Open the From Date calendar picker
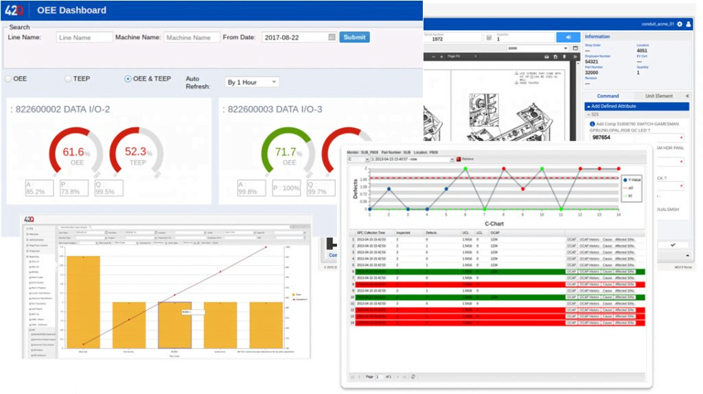Image resolution: width=703 pixels, height=394 pixels. (332, 38)
